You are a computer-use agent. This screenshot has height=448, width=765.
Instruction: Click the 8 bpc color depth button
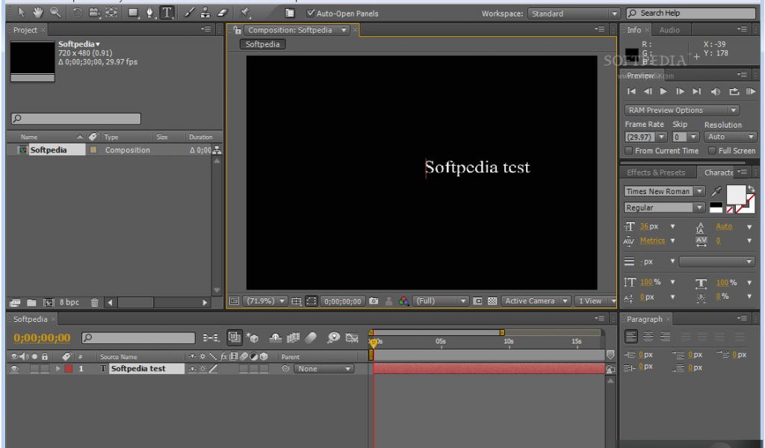[69, 302]
